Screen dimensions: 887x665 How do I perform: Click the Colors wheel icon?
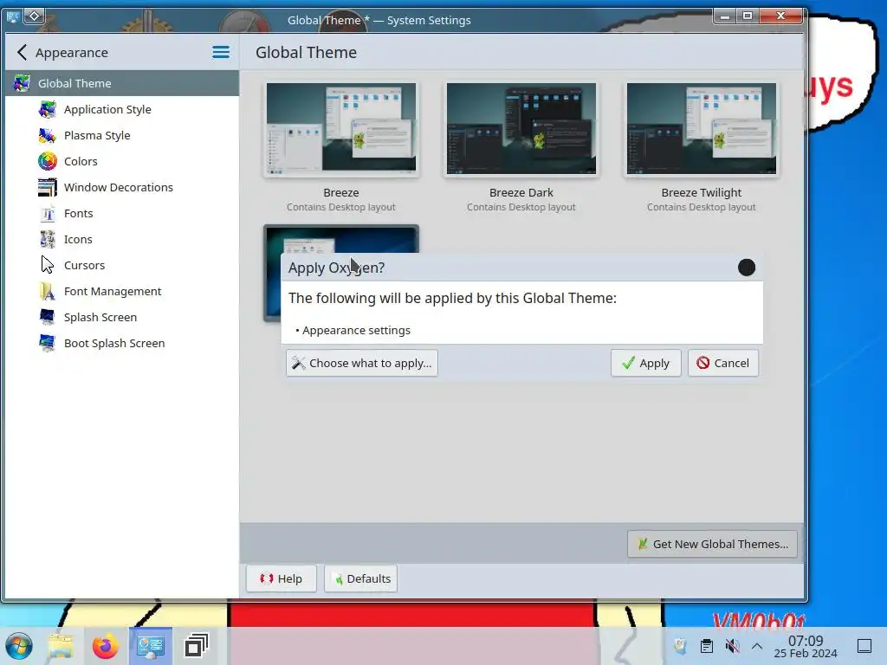click(x=48, y=161)
